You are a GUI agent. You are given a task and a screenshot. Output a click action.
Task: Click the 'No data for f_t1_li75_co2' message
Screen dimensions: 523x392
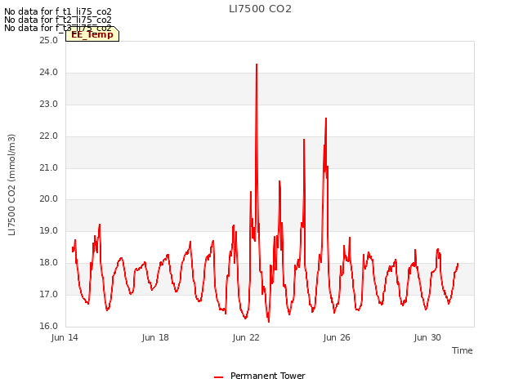pyautogui.click(x=58, y=11)
